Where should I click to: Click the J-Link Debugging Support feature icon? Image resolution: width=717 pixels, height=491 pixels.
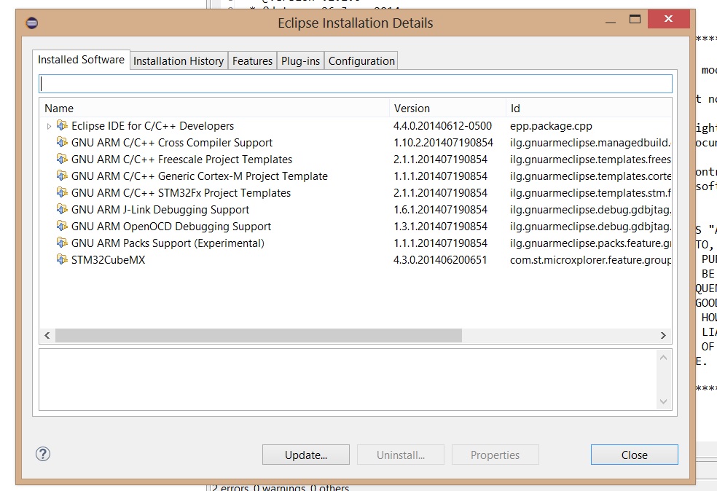point(62,209)
